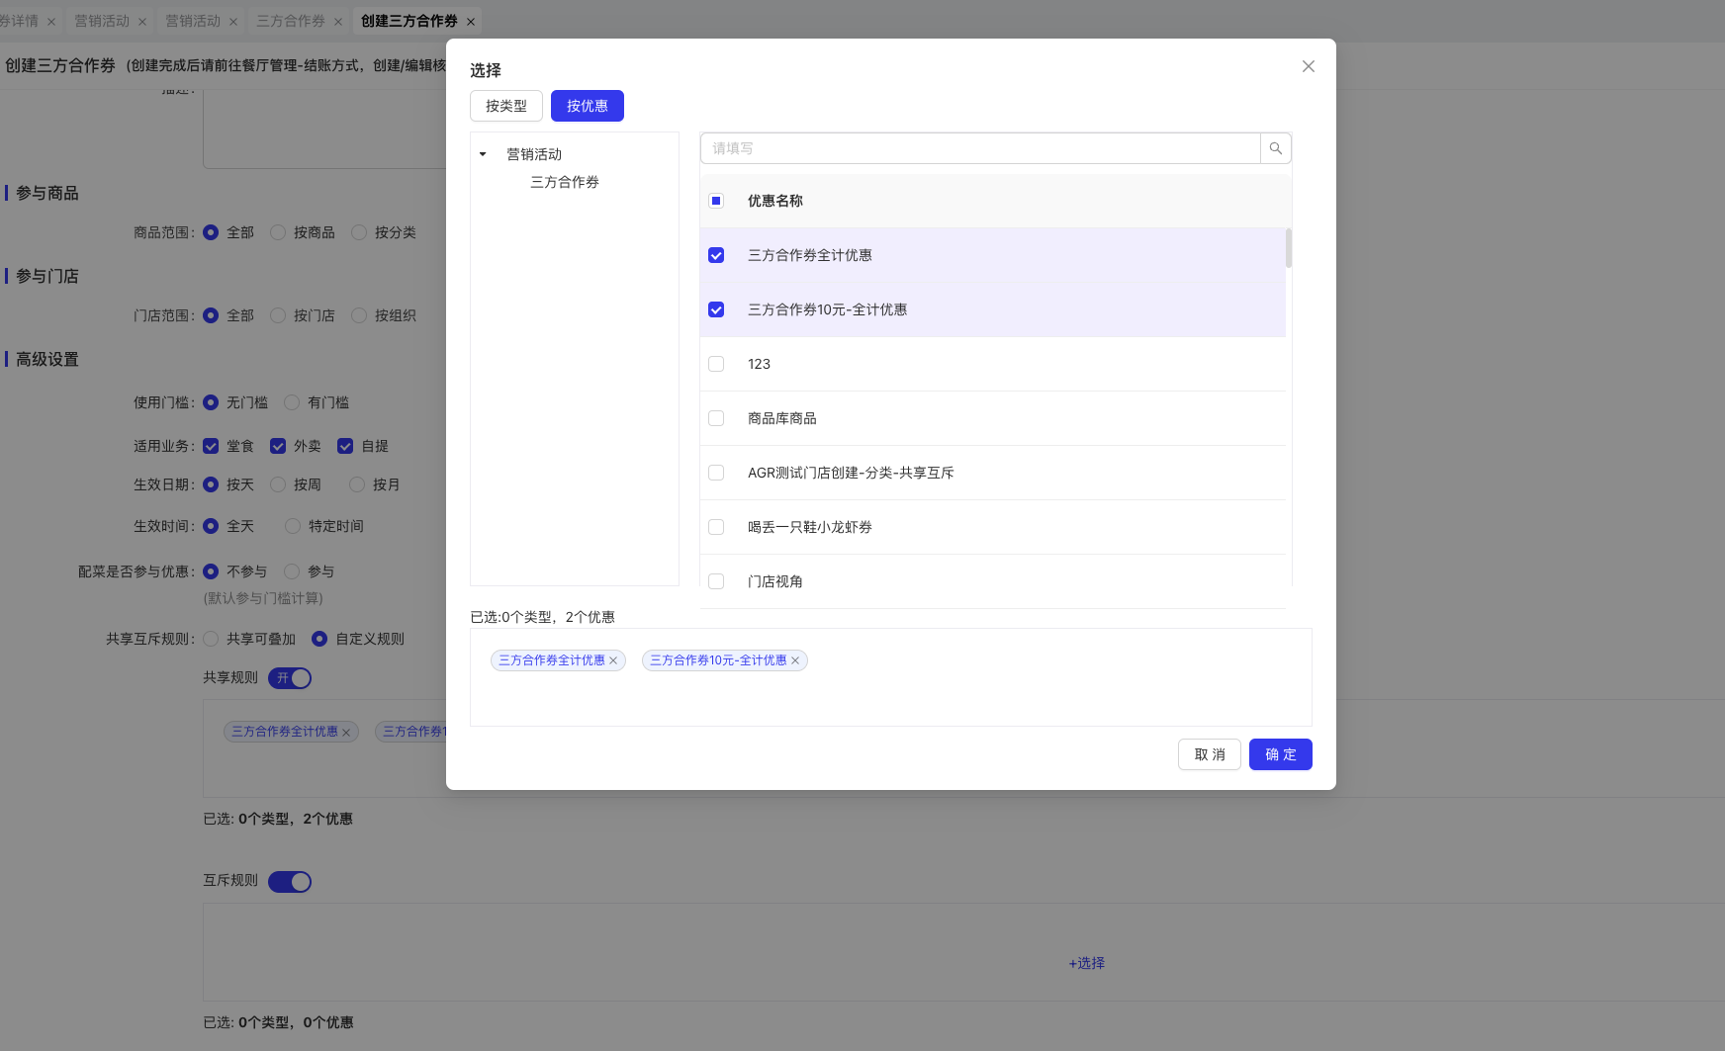
Task: Select 三方合作券 tree item
Action: click(564, 182)
